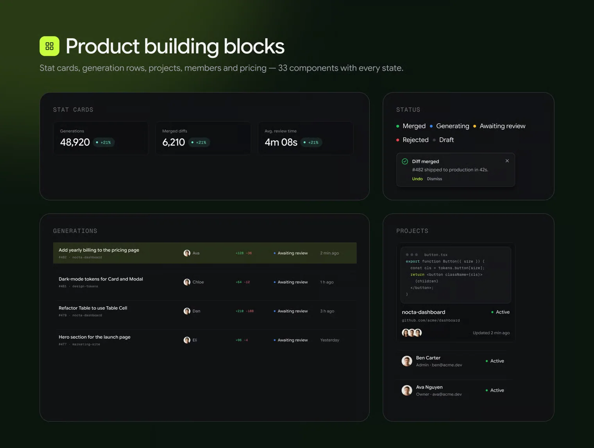The height and width of the screenshot is (448, 594).
Task: Select the Rejected status indicator
Action: (412, 140)
